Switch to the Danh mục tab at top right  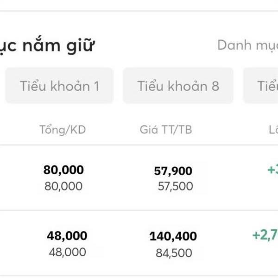(247, 45)
